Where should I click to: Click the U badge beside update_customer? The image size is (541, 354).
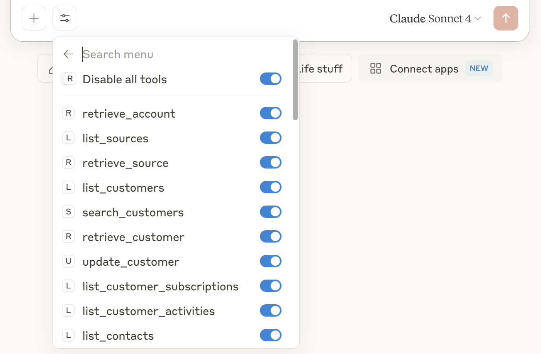(68, 261)
